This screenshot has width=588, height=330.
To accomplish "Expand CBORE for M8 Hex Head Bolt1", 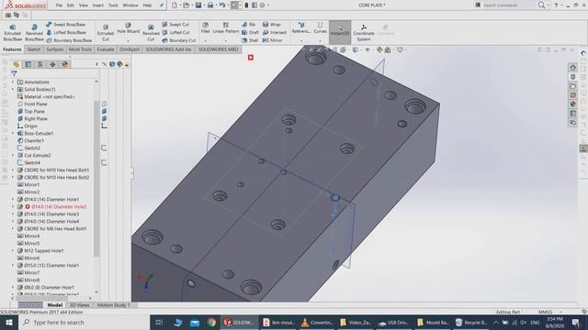I will [x=13, y=228].
